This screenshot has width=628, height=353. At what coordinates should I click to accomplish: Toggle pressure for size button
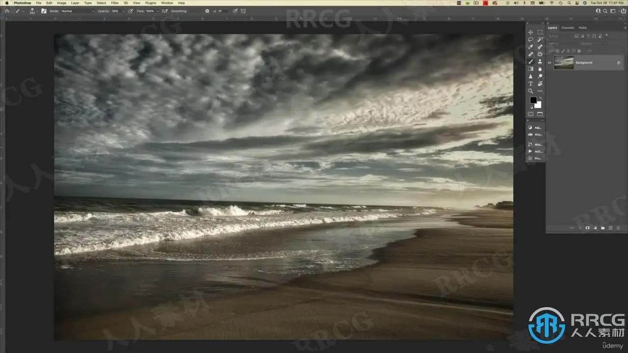pyautogui.click(x=235, y=11)
